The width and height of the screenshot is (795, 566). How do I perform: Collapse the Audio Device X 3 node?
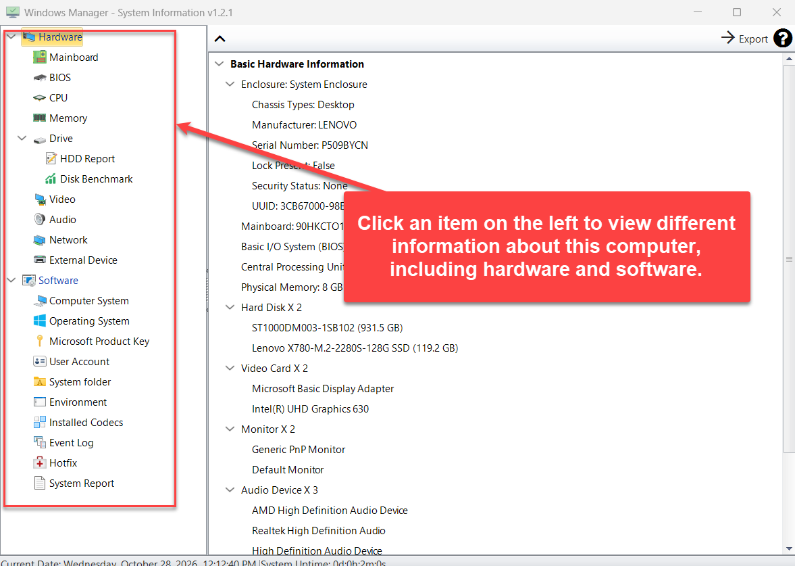pos(230,490)
